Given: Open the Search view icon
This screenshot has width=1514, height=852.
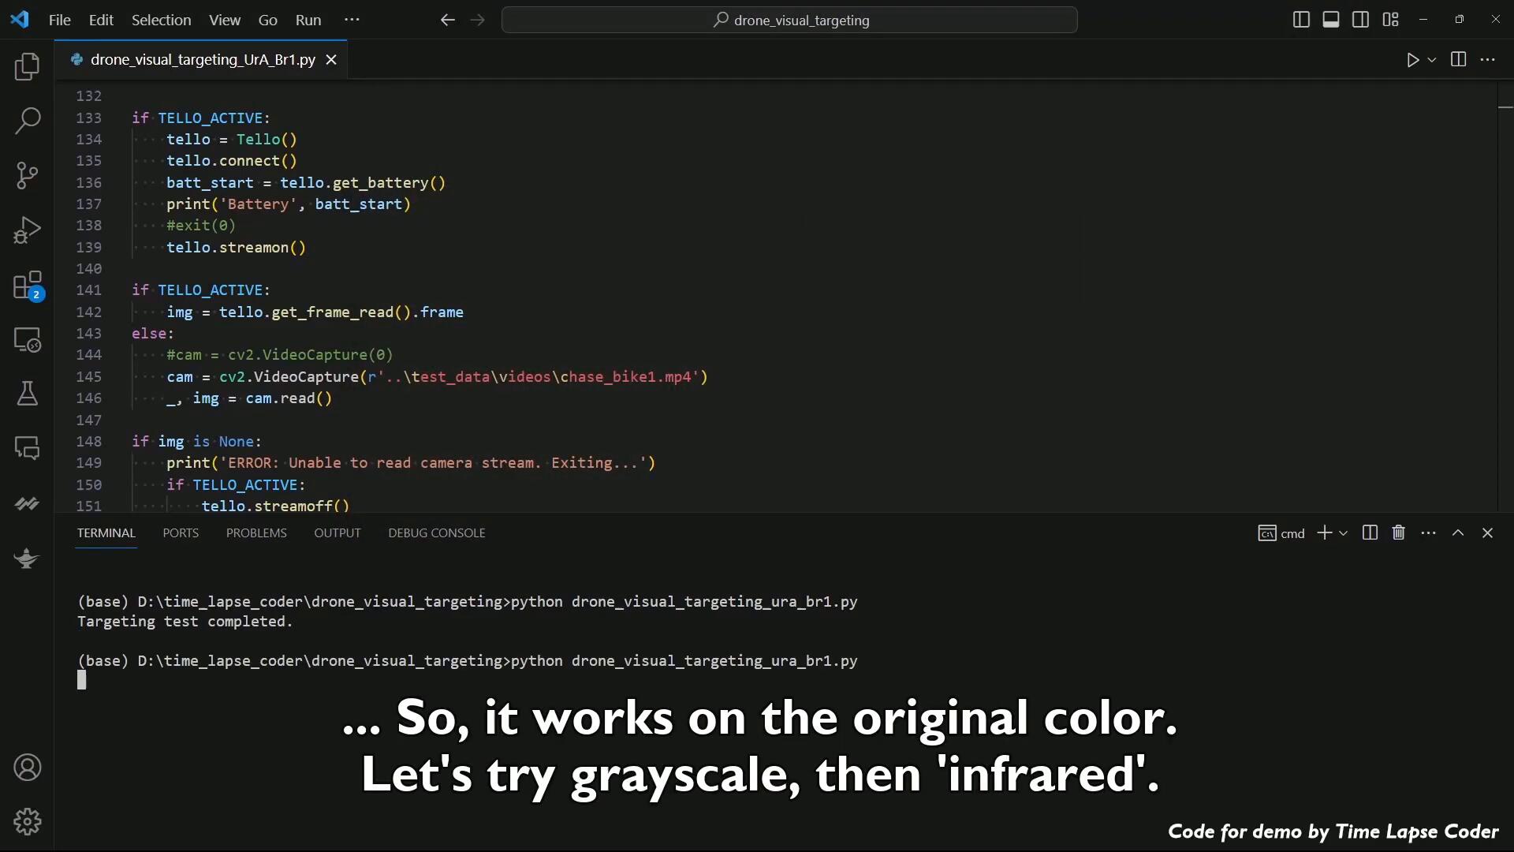Looking at the screenshot, I should pos(28,121).
